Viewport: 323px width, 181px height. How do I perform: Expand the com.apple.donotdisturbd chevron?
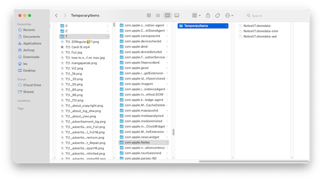(167, 52)
